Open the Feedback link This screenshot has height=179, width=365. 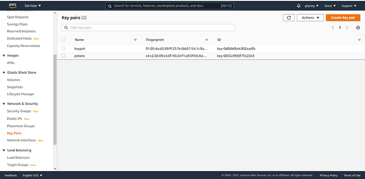click(x=11, y=175)
